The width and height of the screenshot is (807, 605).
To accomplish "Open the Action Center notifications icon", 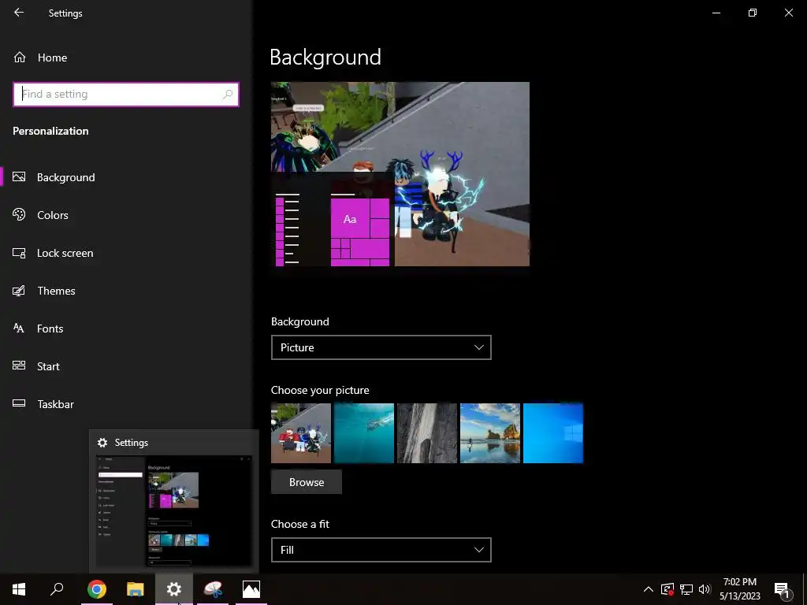I will (783, 590).
